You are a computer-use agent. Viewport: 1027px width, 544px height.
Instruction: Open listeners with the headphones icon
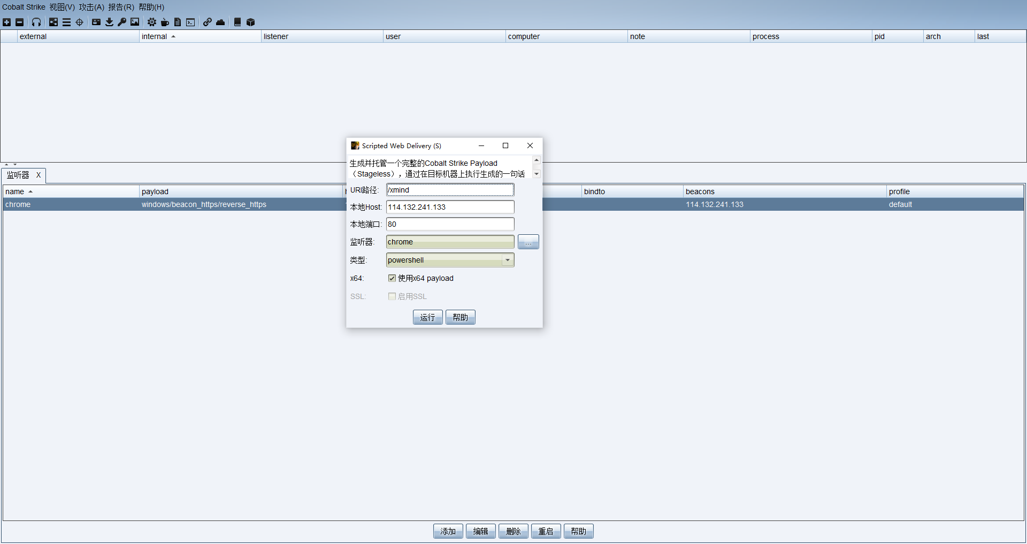tap(36, 22)
